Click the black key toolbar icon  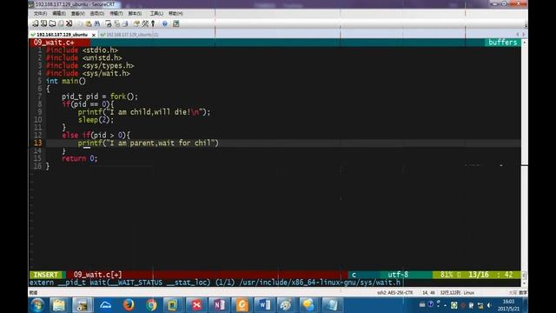[x=153, y=23]
